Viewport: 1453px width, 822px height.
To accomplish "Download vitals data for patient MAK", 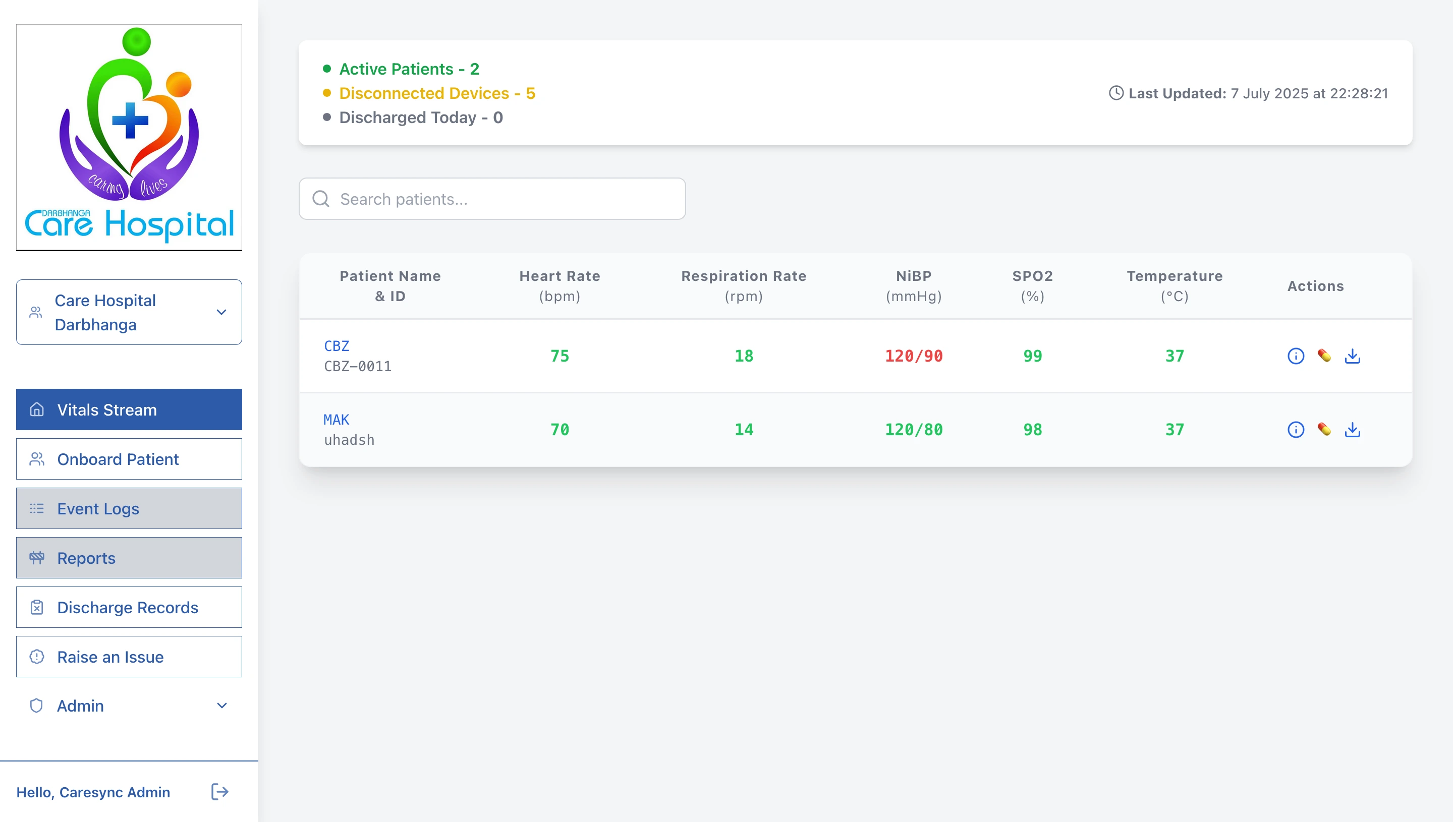I will tap(1353, 430).
